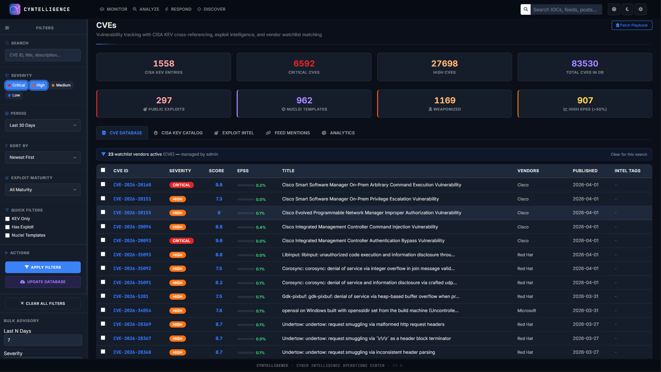
Task: Toggle the Medium severity chip
Action: (61, 85)
